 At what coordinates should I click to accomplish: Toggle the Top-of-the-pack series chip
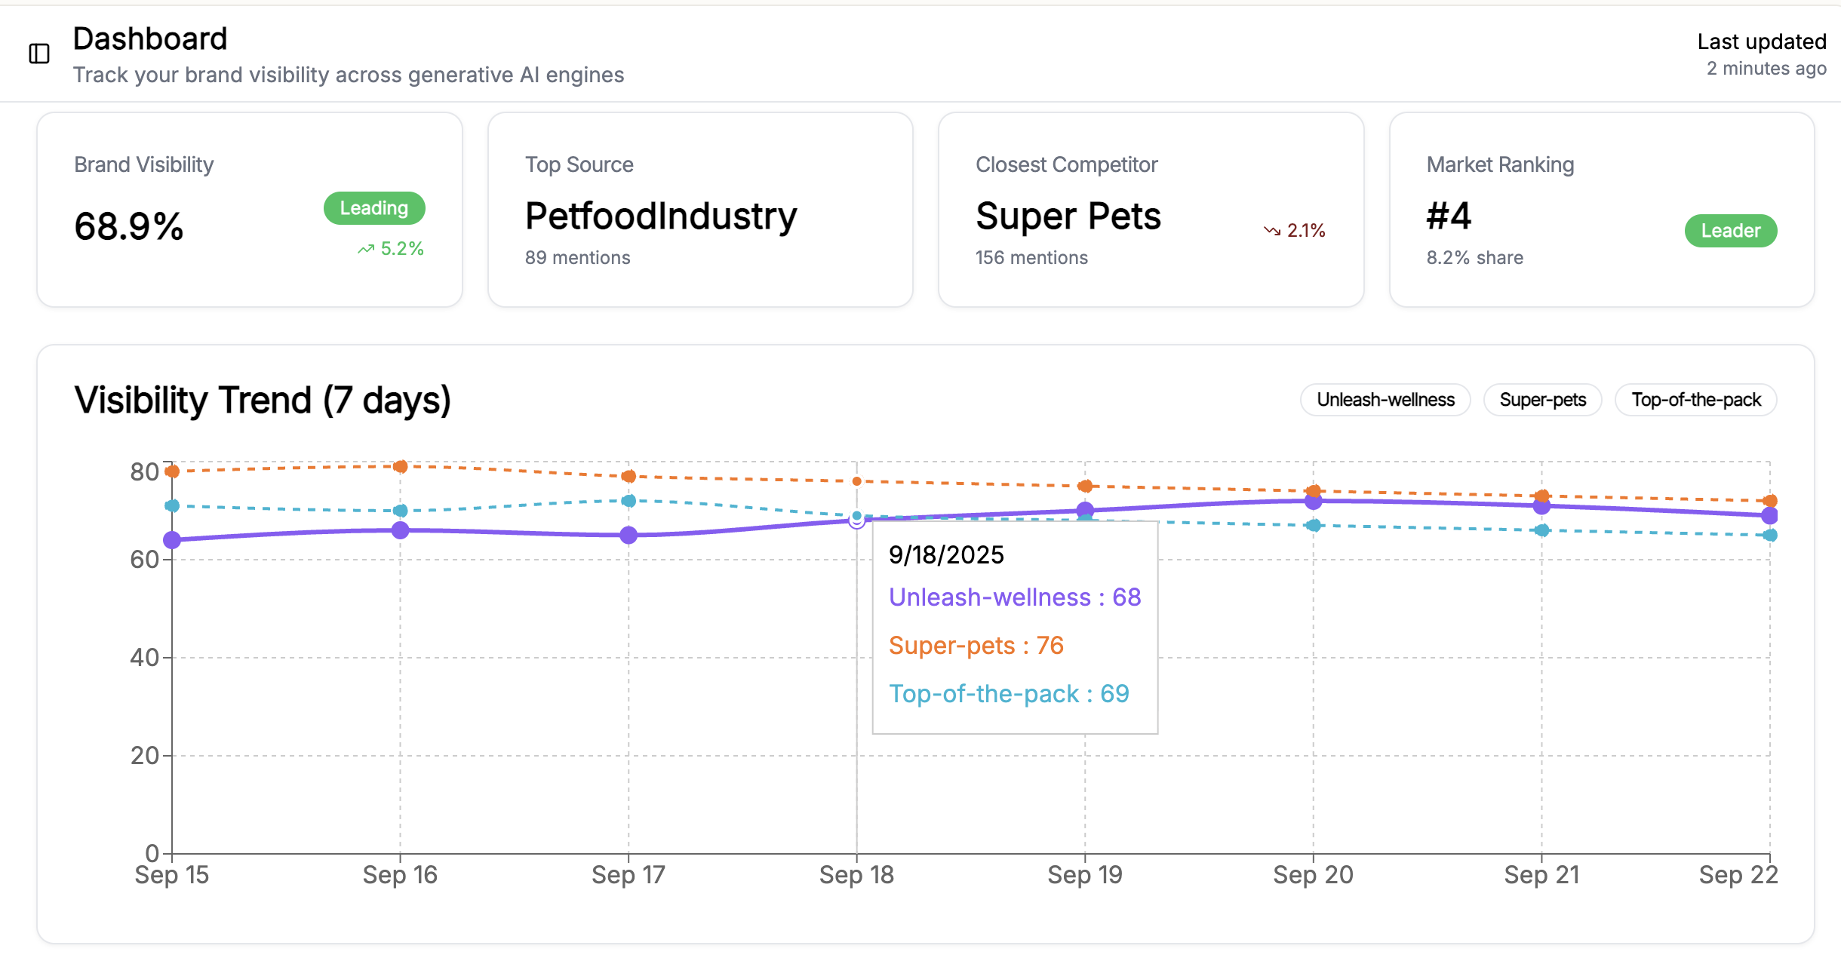(x=1695, y=400)
